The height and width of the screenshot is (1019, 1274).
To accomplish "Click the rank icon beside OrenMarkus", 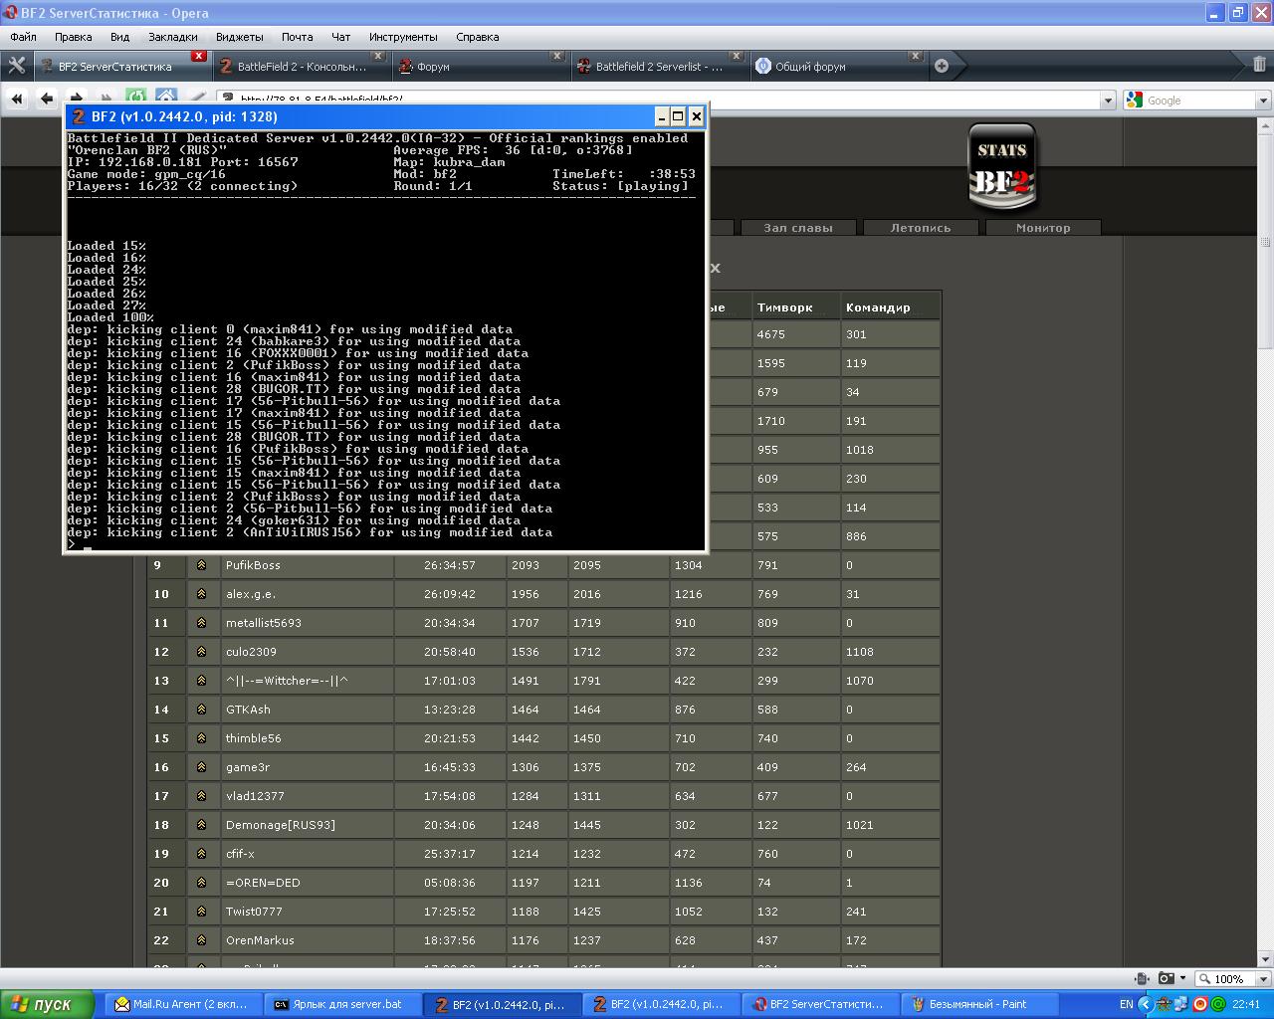I will pos(201,939).
